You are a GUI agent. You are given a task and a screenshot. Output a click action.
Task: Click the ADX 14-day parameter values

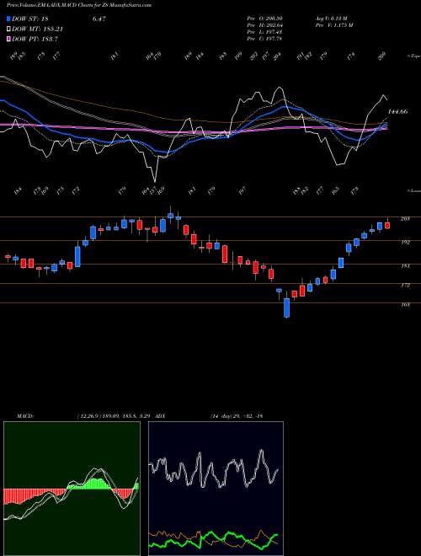click(236, 415)
